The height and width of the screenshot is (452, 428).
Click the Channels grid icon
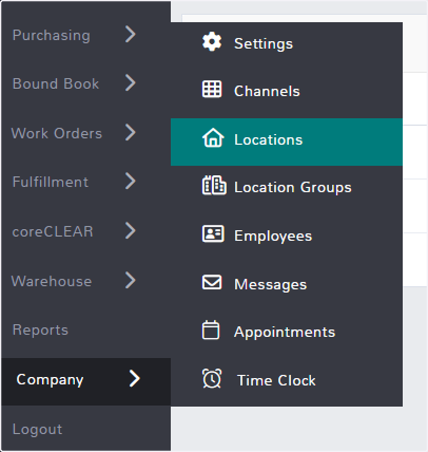[212, 89]
